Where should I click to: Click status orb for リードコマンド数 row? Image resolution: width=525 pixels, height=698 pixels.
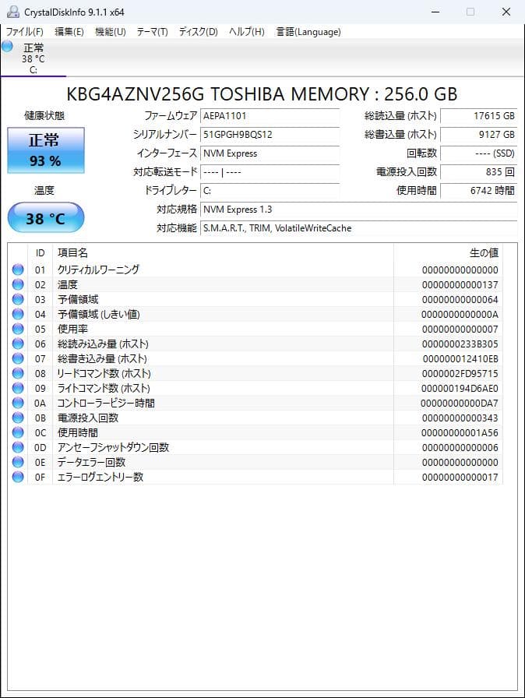18,373
